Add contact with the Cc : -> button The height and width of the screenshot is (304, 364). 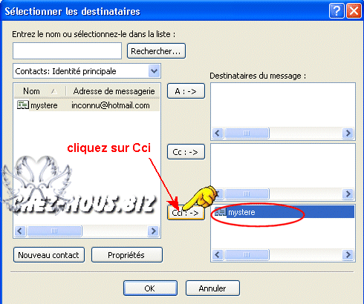click(x=186, y=152)
